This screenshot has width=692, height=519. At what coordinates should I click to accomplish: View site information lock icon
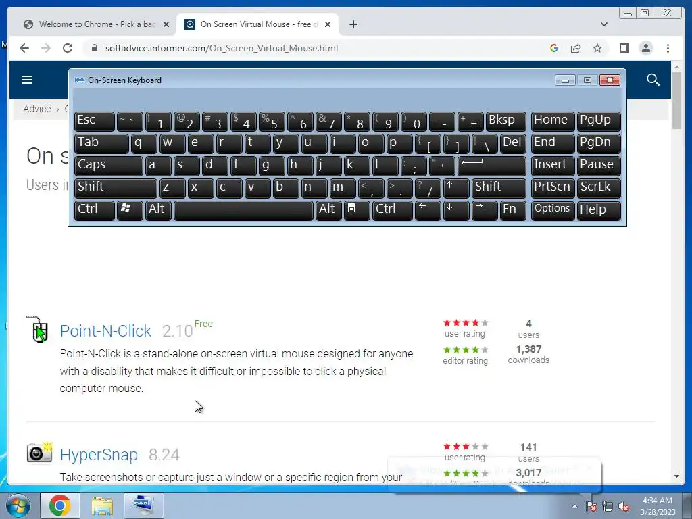[94, 48]
